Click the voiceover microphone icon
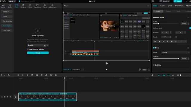 tap(153, 75)
